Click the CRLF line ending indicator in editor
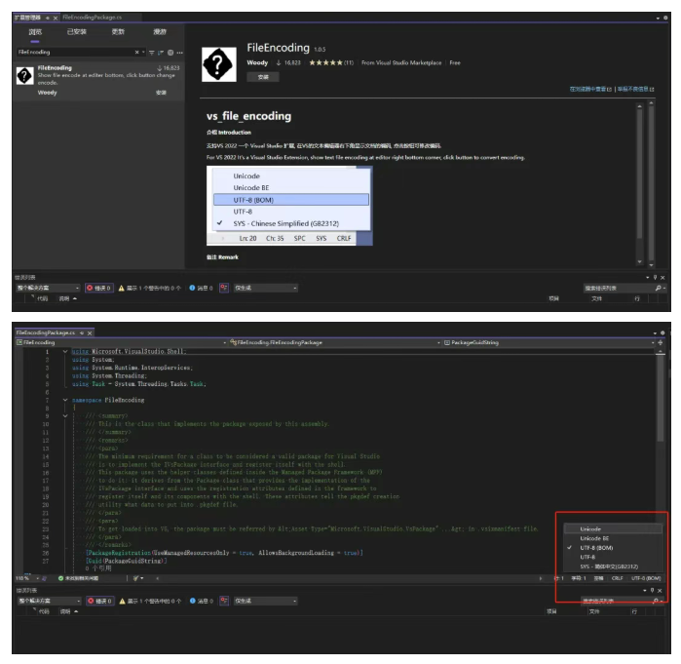 617,578
